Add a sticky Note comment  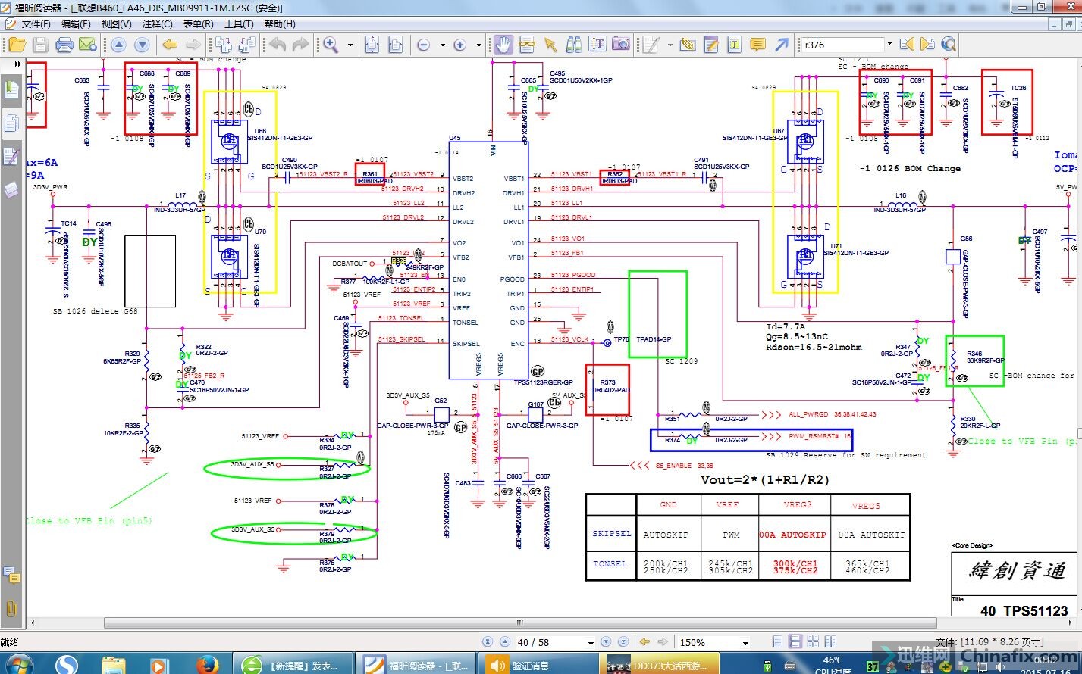click(x=757, y=45)
